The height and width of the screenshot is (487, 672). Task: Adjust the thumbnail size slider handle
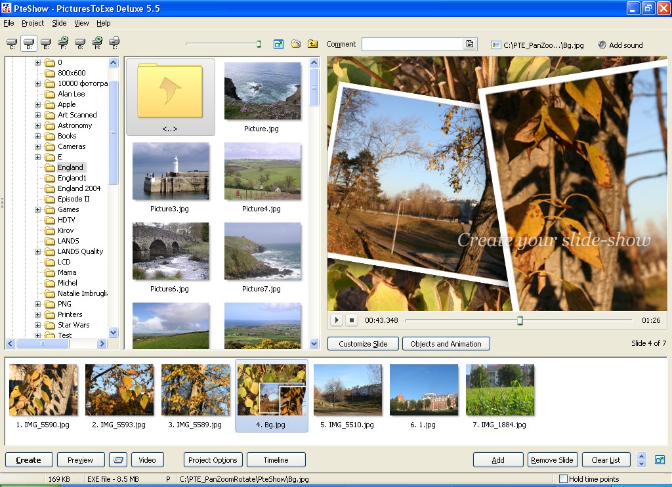coord(259,44)
